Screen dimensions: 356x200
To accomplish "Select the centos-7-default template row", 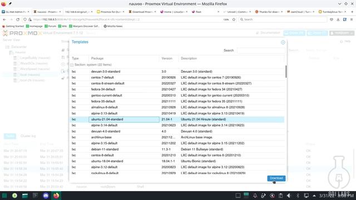I will [177, 78].
